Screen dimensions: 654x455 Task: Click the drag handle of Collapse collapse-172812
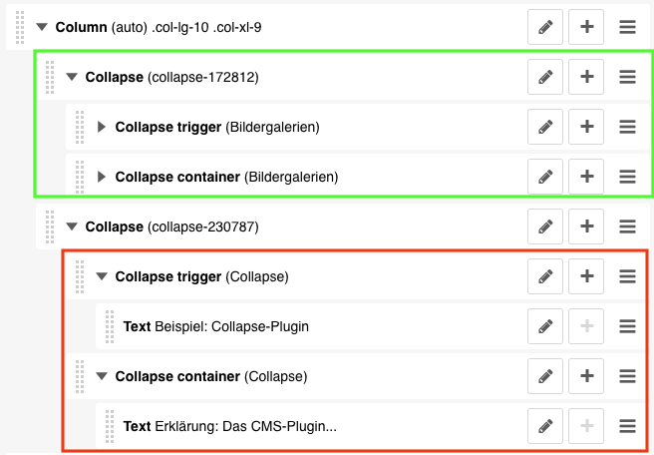(x=50, y=76)
